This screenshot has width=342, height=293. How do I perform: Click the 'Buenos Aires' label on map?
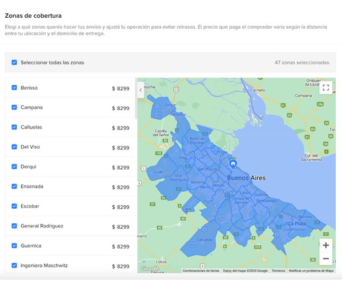tap(246, 178)
